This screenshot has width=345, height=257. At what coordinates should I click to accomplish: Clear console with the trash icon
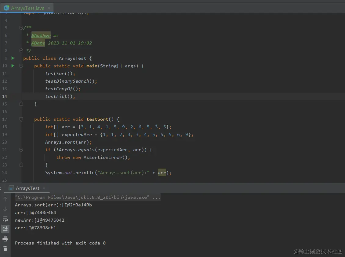coord(5,249)
